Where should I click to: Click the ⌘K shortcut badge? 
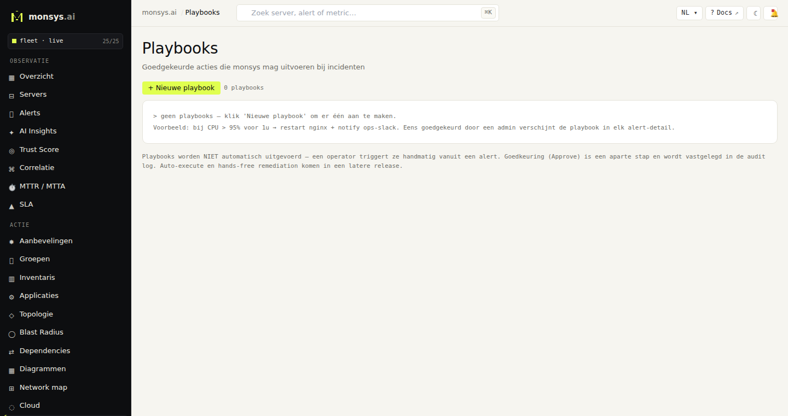[488, 13]
